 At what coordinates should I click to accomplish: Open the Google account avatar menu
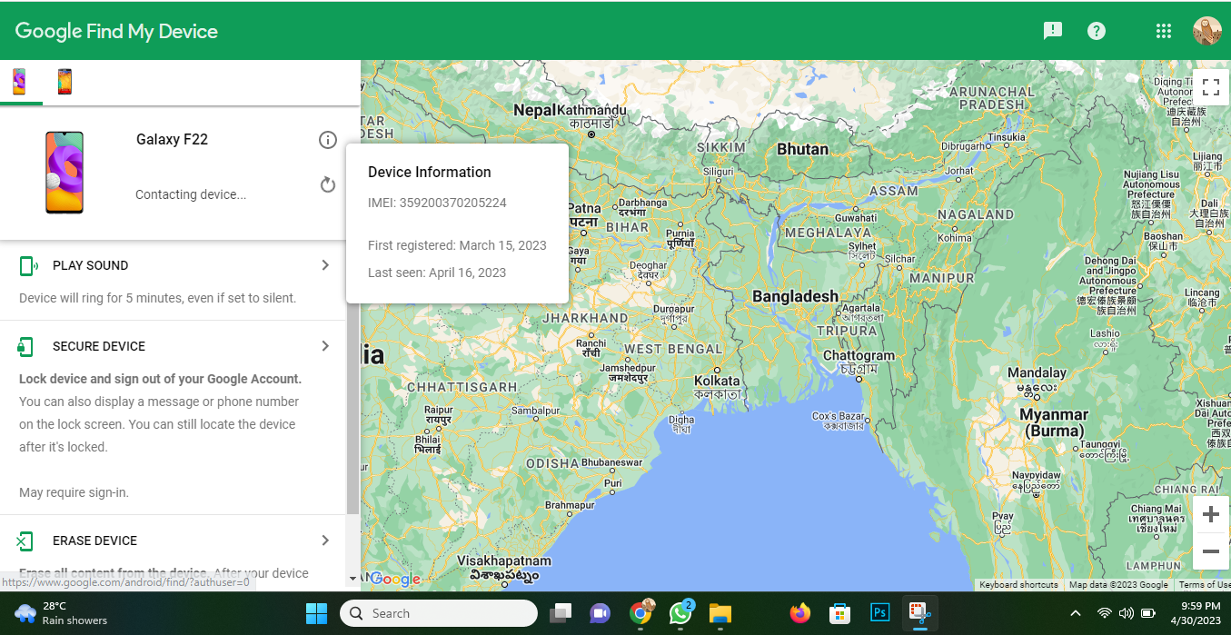[1207, 31]
